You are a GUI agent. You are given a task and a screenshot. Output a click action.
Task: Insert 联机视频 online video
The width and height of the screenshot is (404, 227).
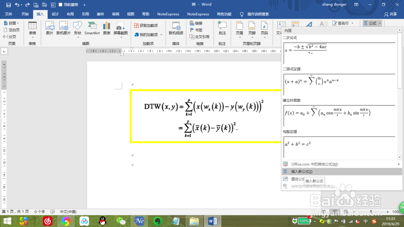coord(176,28)
